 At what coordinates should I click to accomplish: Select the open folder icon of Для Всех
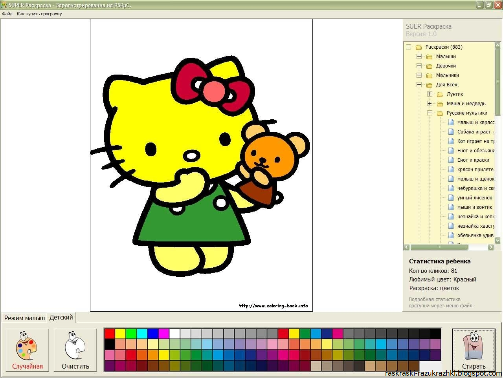click(x=430, y=85)
